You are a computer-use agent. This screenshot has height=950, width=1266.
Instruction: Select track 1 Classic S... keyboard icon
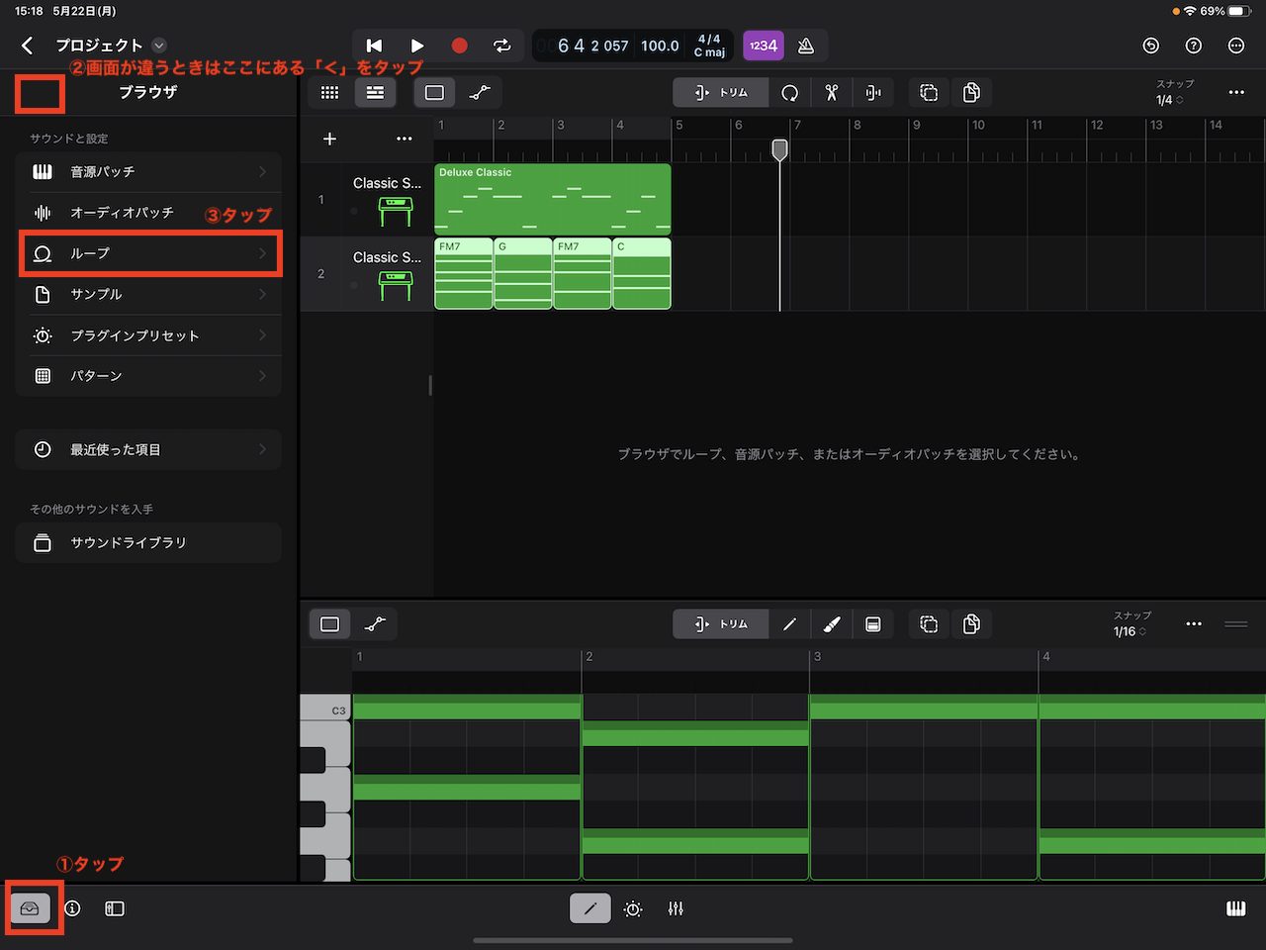point(395,211)
